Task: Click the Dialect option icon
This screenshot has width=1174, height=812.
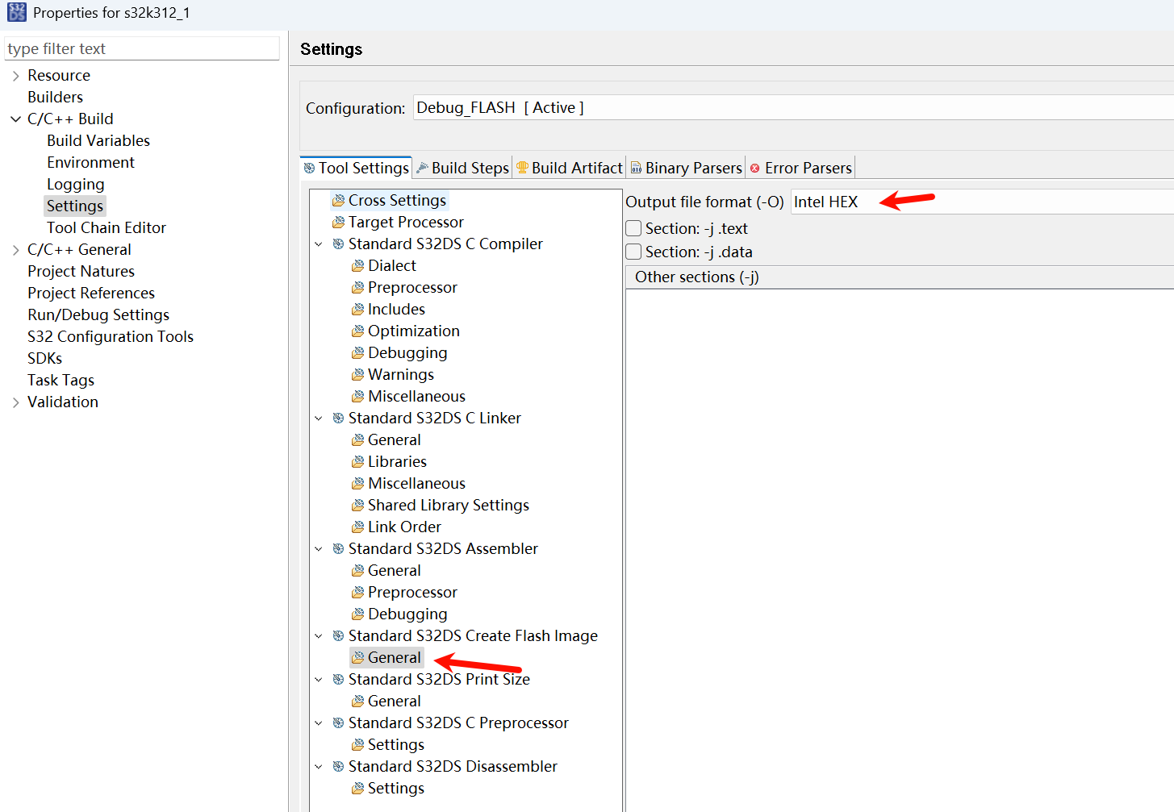Action: (358, 265)
